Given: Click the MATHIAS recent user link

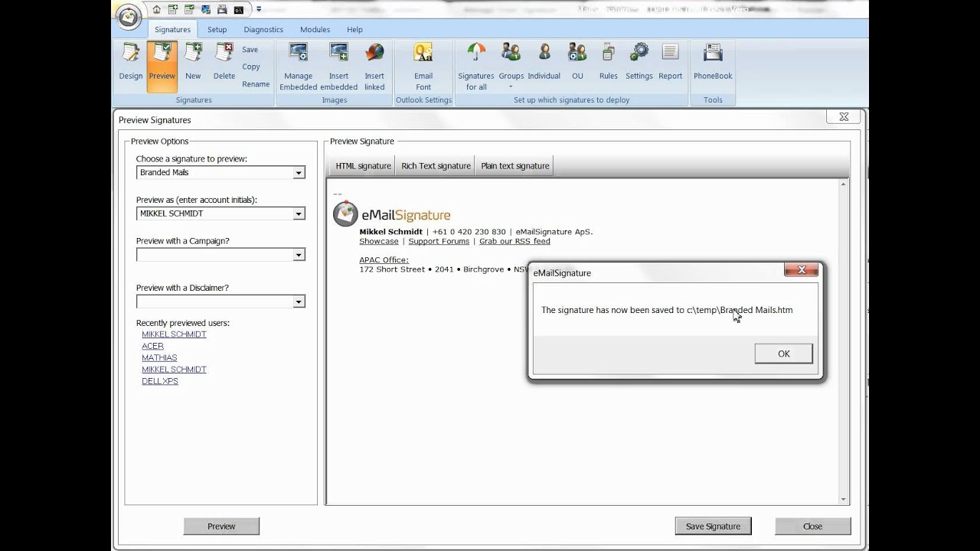Looking at the screenshot, I should [159, 357].
